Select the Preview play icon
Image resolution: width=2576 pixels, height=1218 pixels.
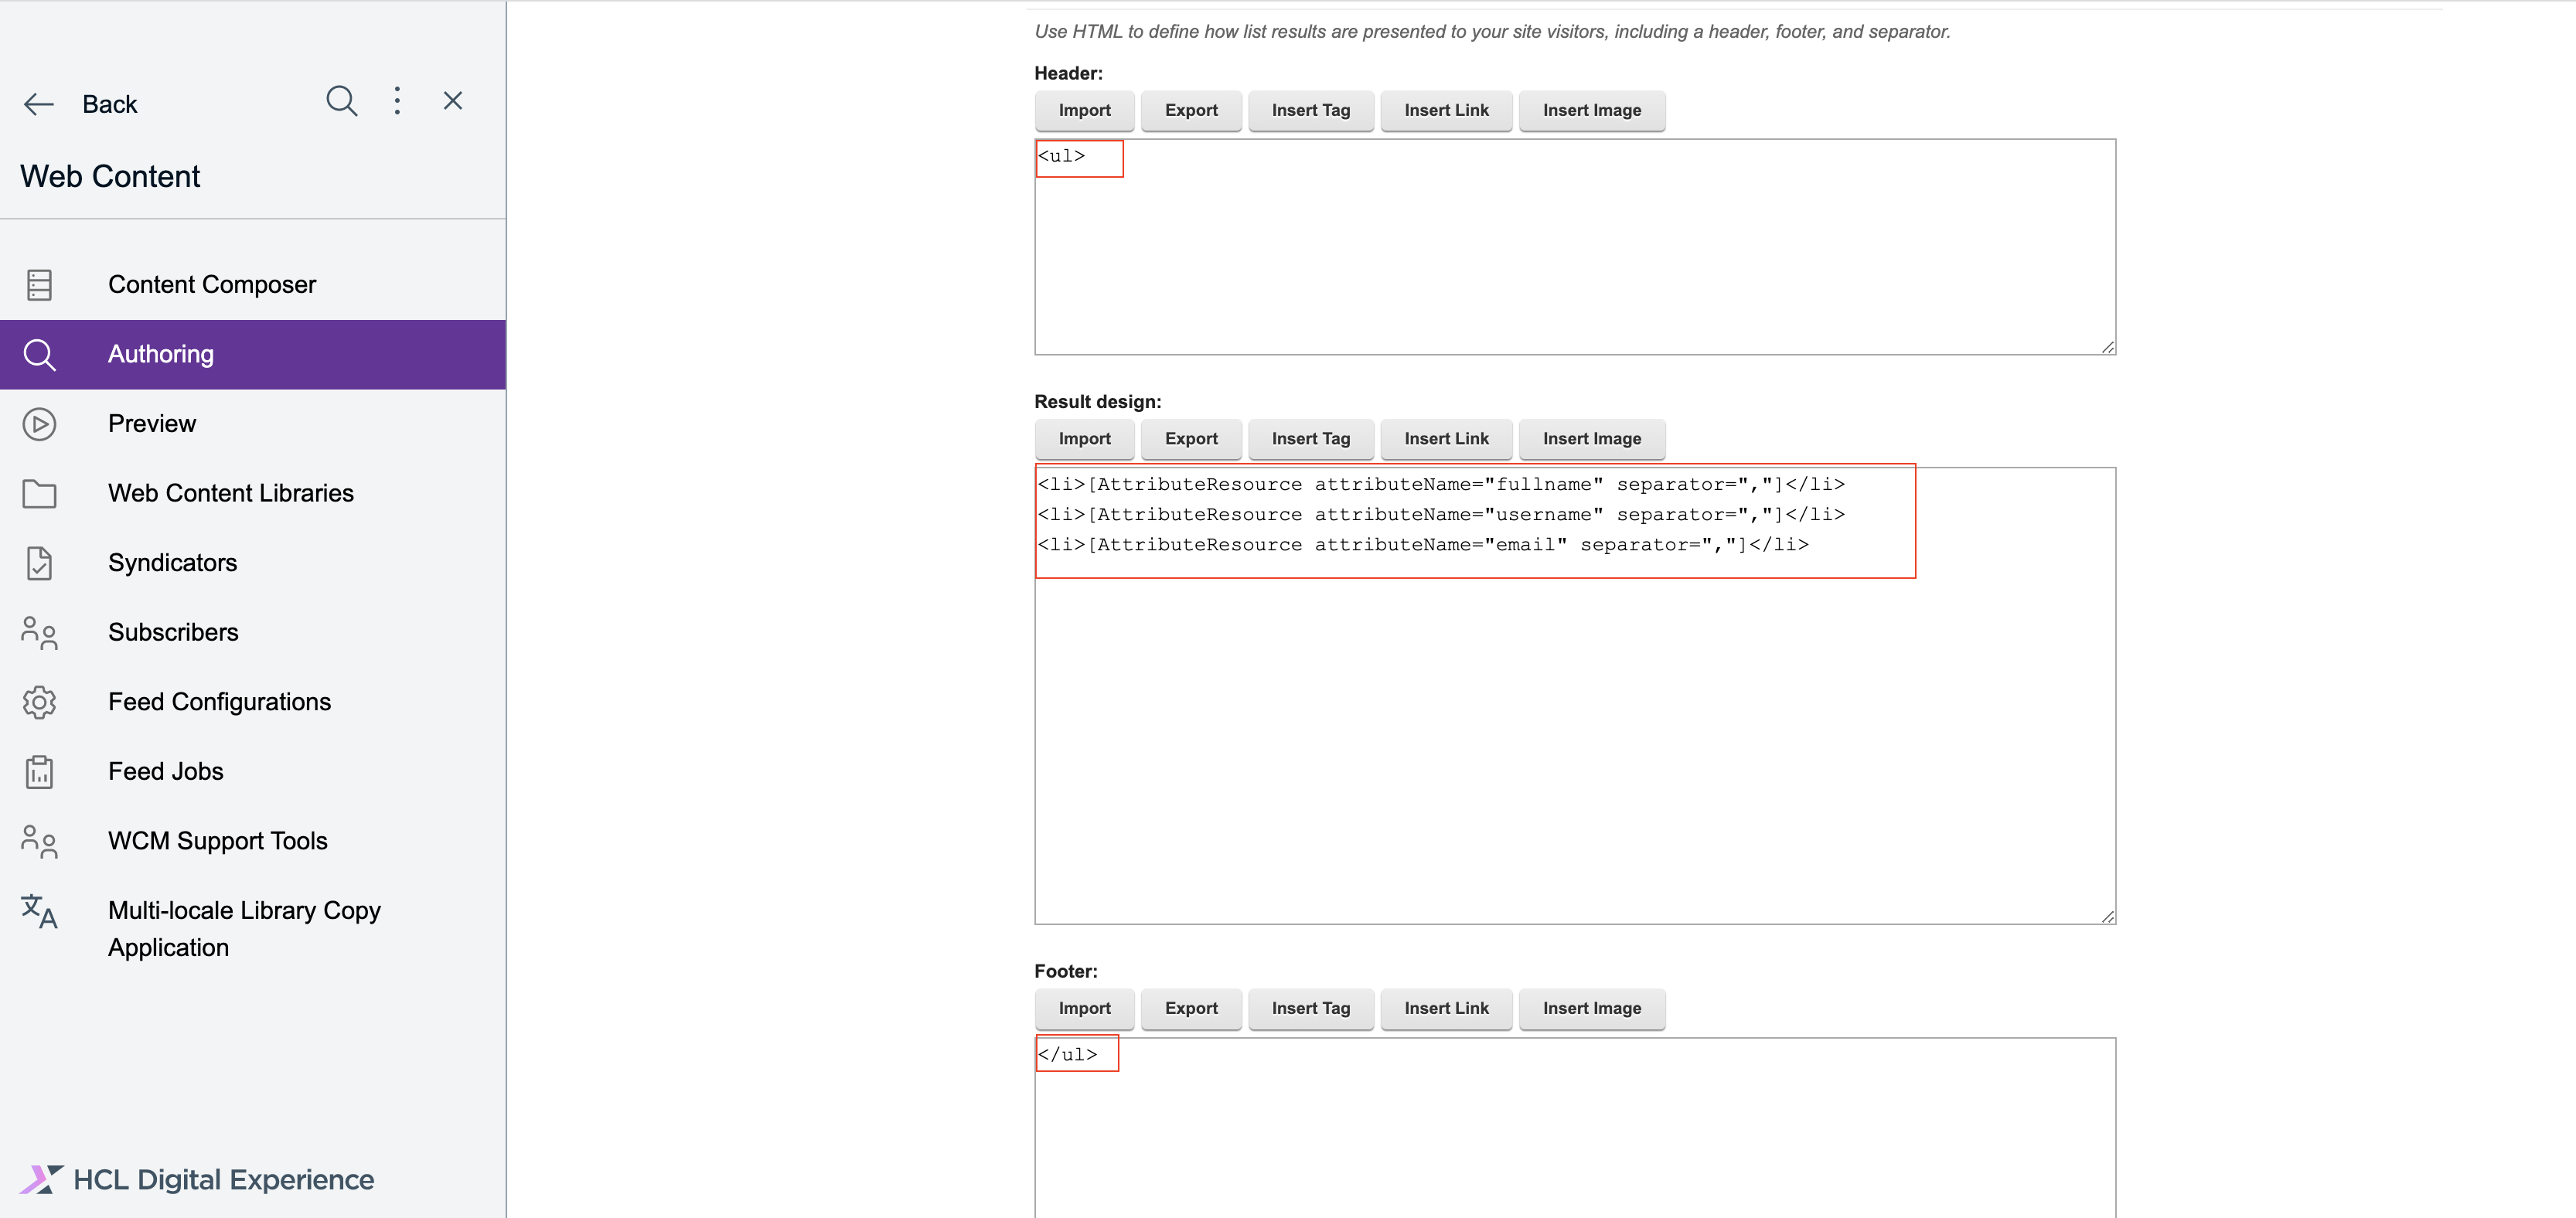(39, 423)
